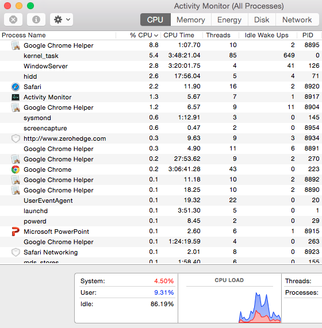Select the Activity Monitor process name
This screenshot has width=322, height=328.
[x=48, y=97]
